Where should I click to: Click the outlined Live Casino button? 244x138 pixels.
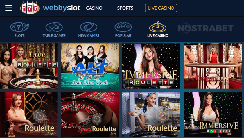pyautogui.click(x=161, y=8)
